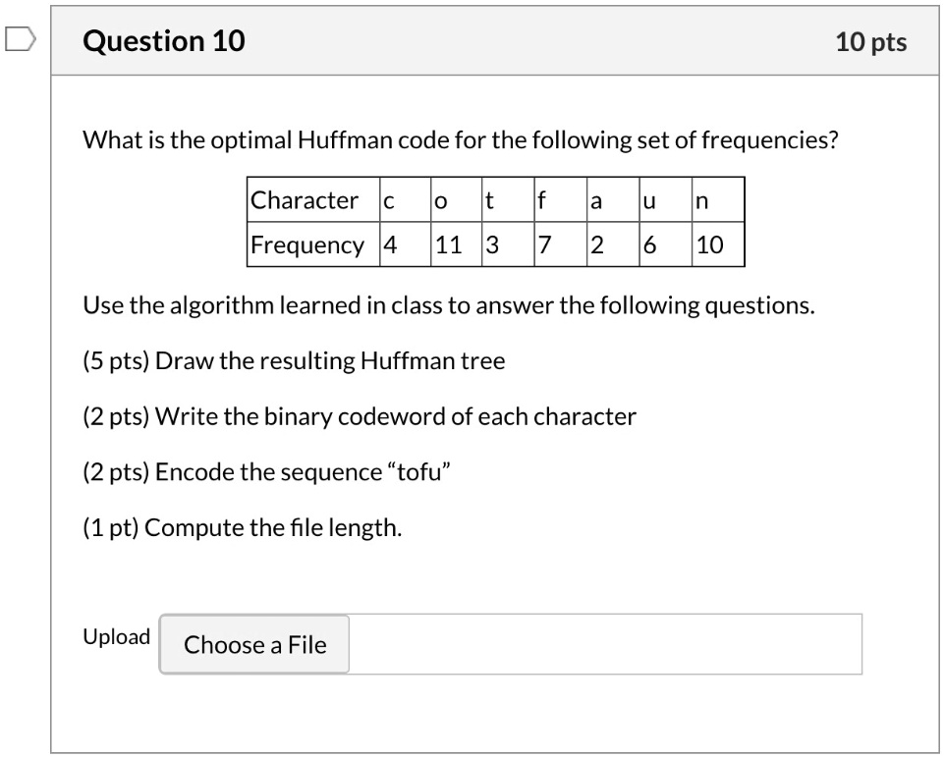Click the Choose a File button
This screenshot has height=758, width=944.
(254, 644)
